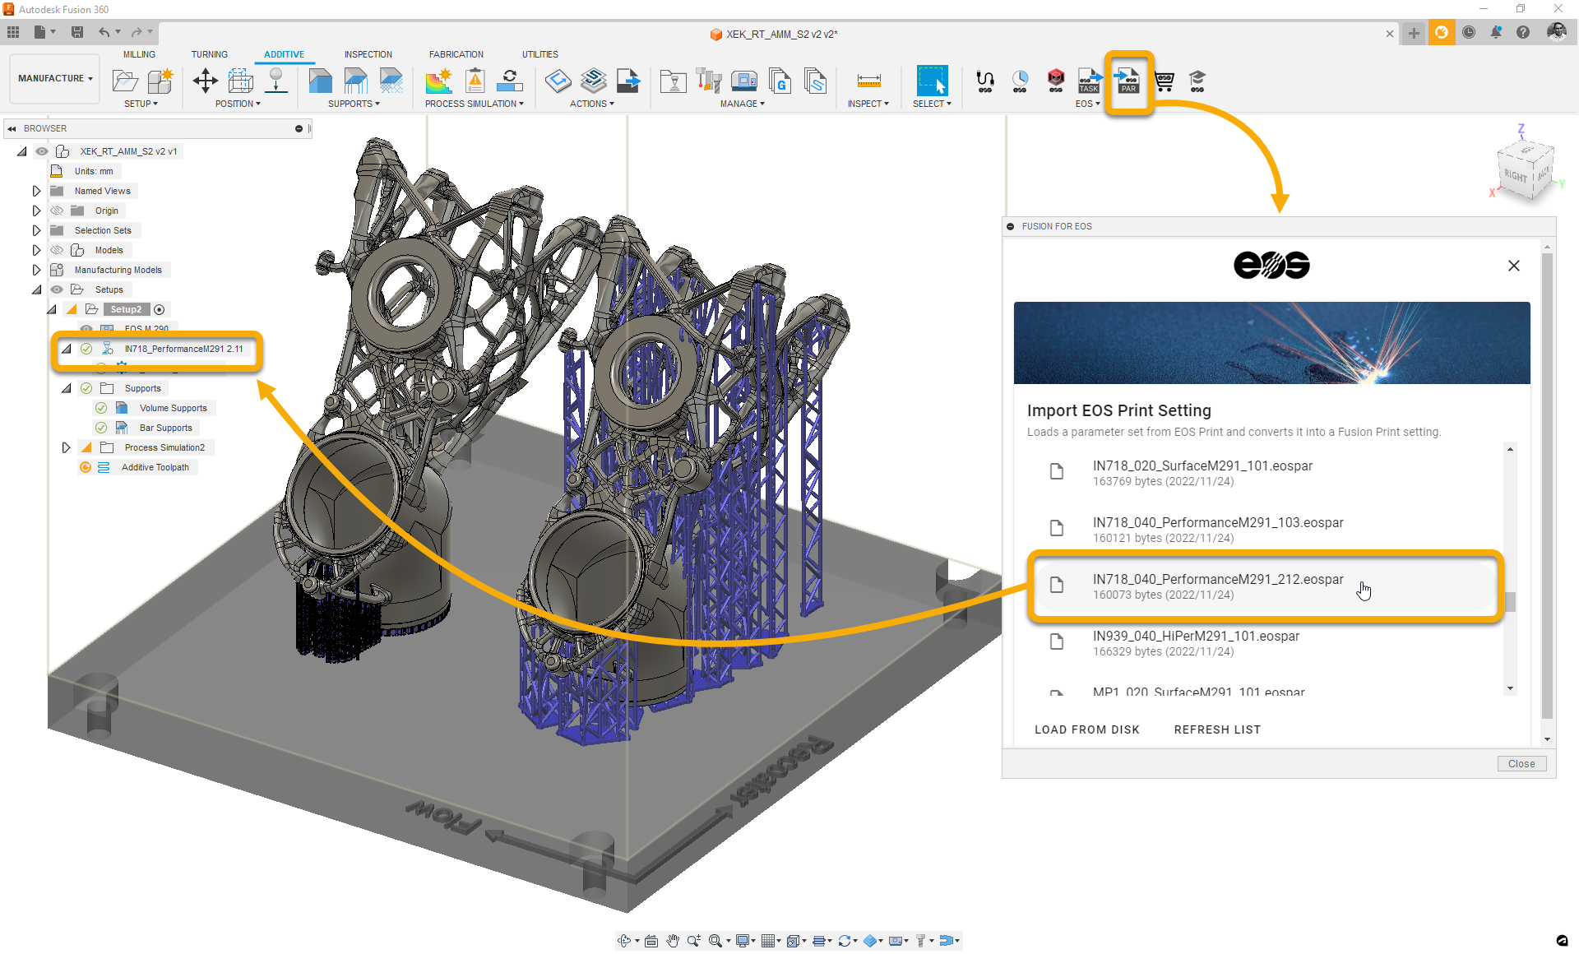Click the Measure tool in Inspect

tap(868, 81)
